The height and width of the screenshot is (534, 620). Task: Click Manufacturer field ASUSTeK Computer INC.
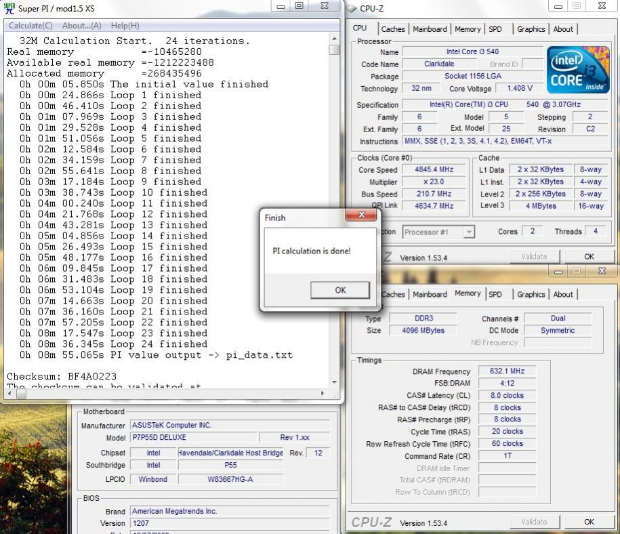230,425
